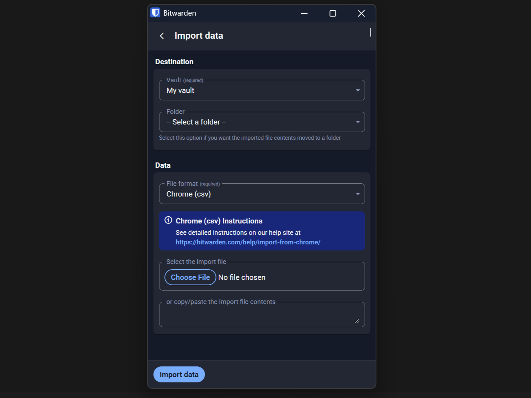Viewport: 531px width, 398px height.
Task: Open the Vault dropdown showing My vault
Action: click(262, 90)
